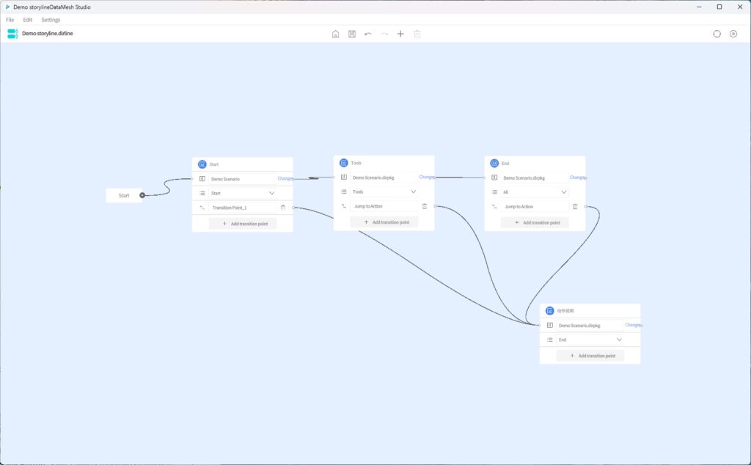Open the Start state dropdown in Start node
Image resolution: width=751 pixels, height=465 pixels.
(x=271, y=193)
